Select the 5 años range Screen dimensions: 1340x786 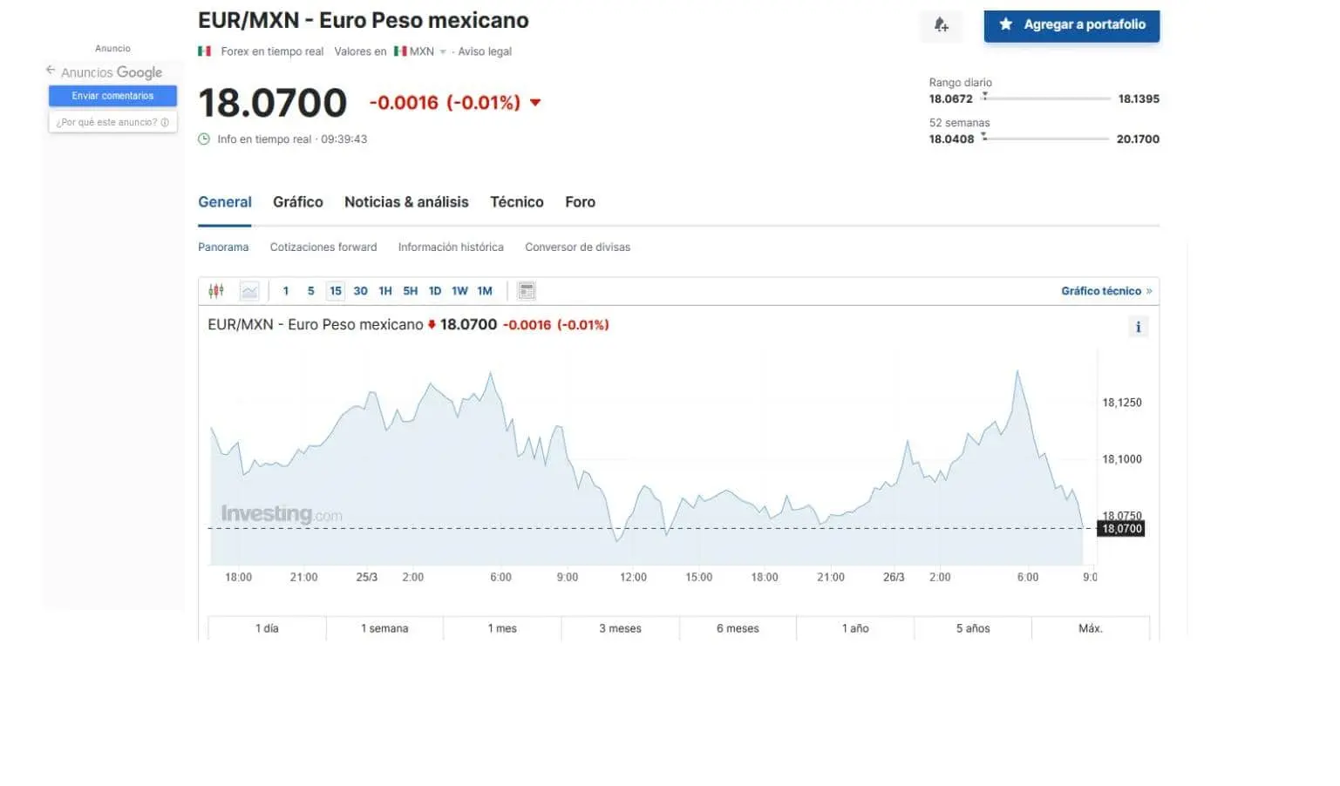point(973,628)
